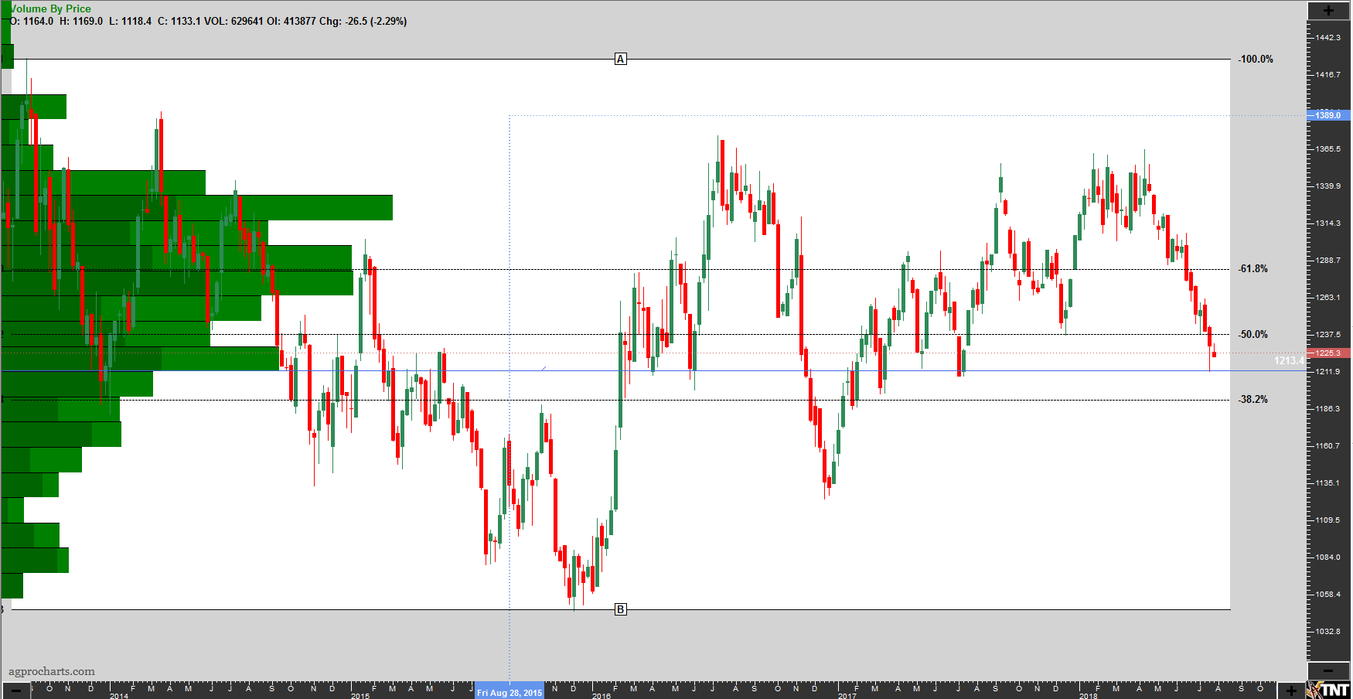Click the 1213.4 price label
Viewport: 1353px width, 699px height.
1288,361
